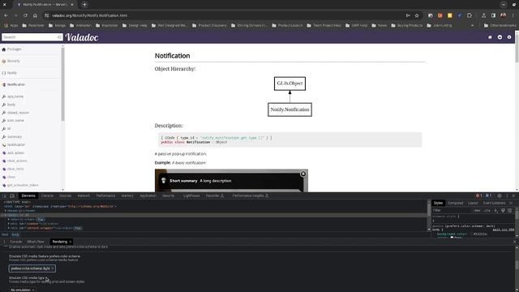Switch to the DevTools Elements tab
The image size is (519, 292).
[x=28, y=195]
